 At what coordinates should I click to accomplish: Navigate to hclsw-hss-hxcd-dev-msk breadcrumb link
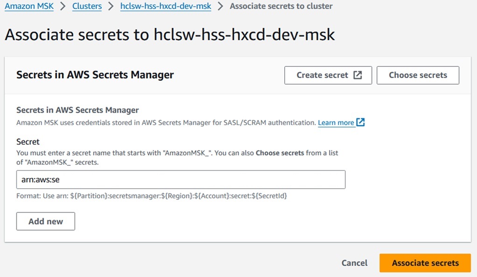pyautogui.click(x=165, y=7)
